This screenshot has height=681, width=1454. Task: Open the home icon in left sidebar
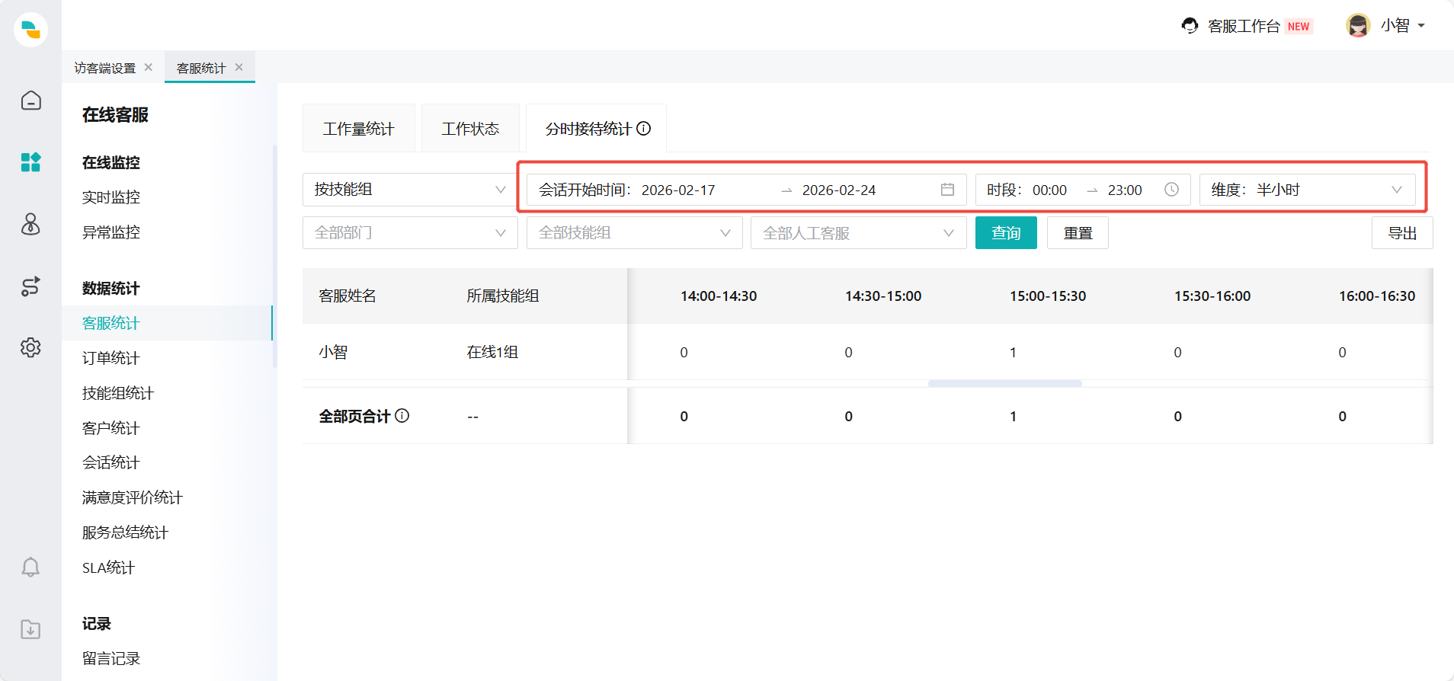tap(30, 101)
